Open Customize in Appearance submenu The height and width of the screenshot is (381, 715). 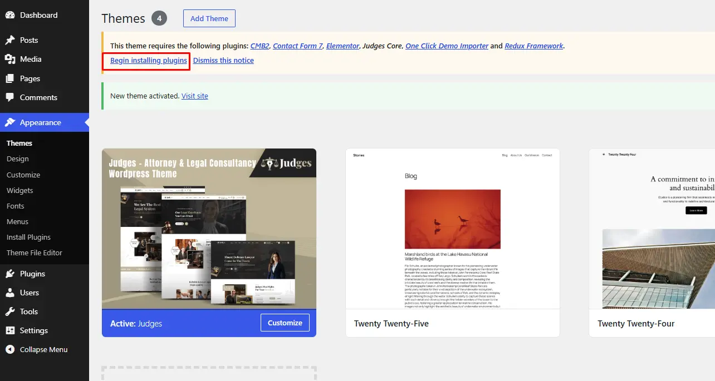23,175
